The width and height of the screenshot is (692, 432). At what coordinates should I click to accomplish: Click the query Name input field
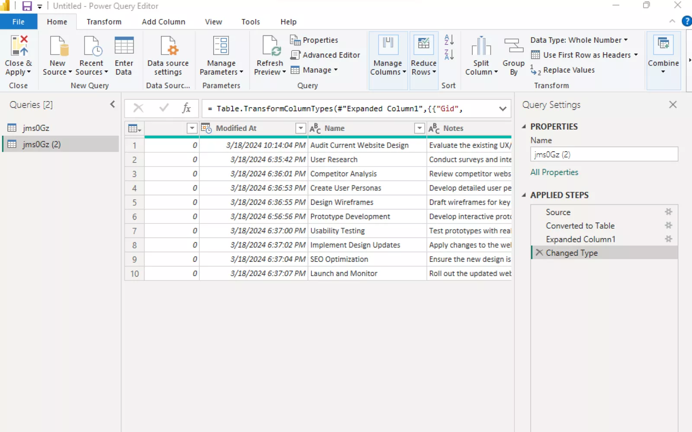coord(604,154)
